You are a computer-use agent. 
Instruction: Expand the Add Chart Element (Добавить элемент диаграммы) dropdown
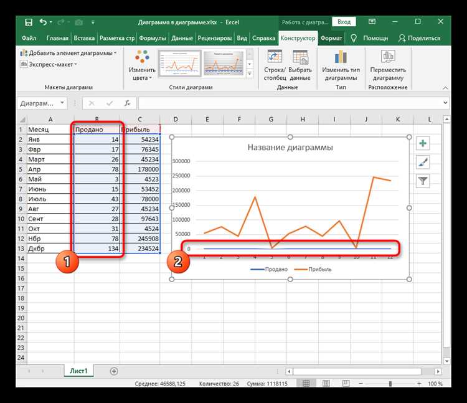pyautogui.click(x=68, y=53)
